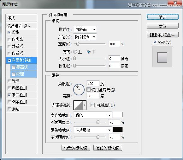Click the 大小 slider handle
This screenshot has width=183, height=160.
[74, 59]
